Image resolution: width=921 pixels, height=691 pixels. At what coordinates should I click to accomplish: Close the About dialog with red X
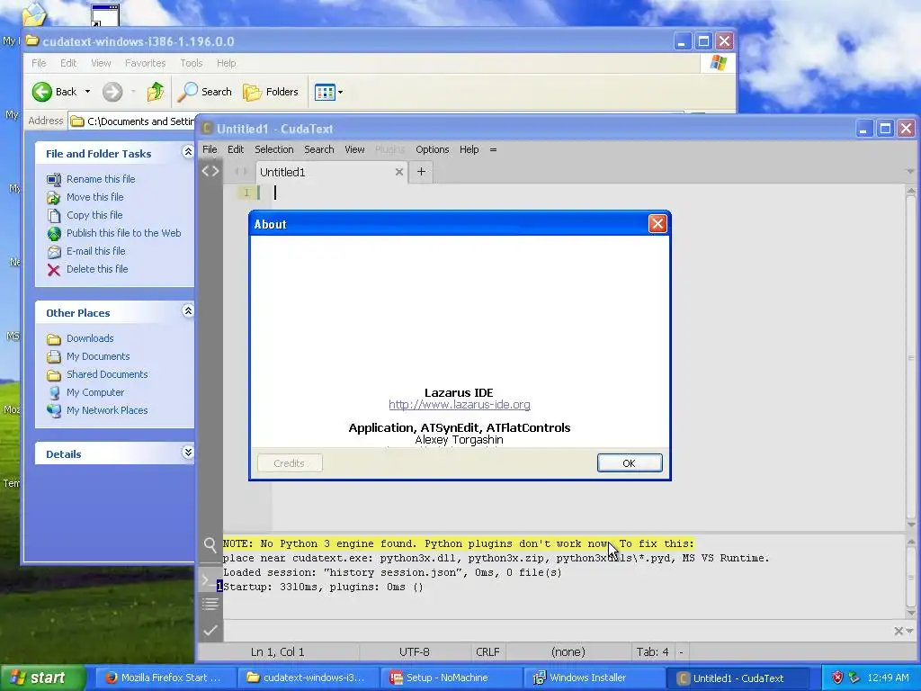657,224
